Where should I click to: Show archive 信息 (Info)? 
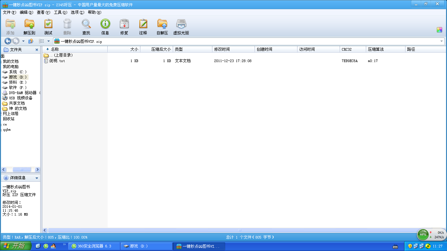click(105, 27)
